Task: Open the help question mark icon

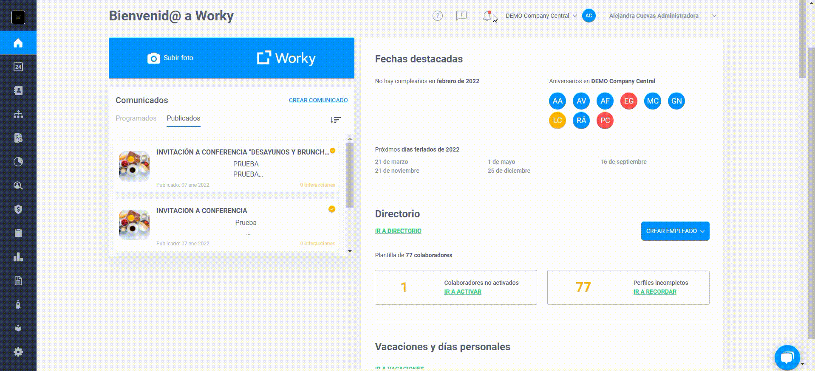Action: (x=437, y=16)
